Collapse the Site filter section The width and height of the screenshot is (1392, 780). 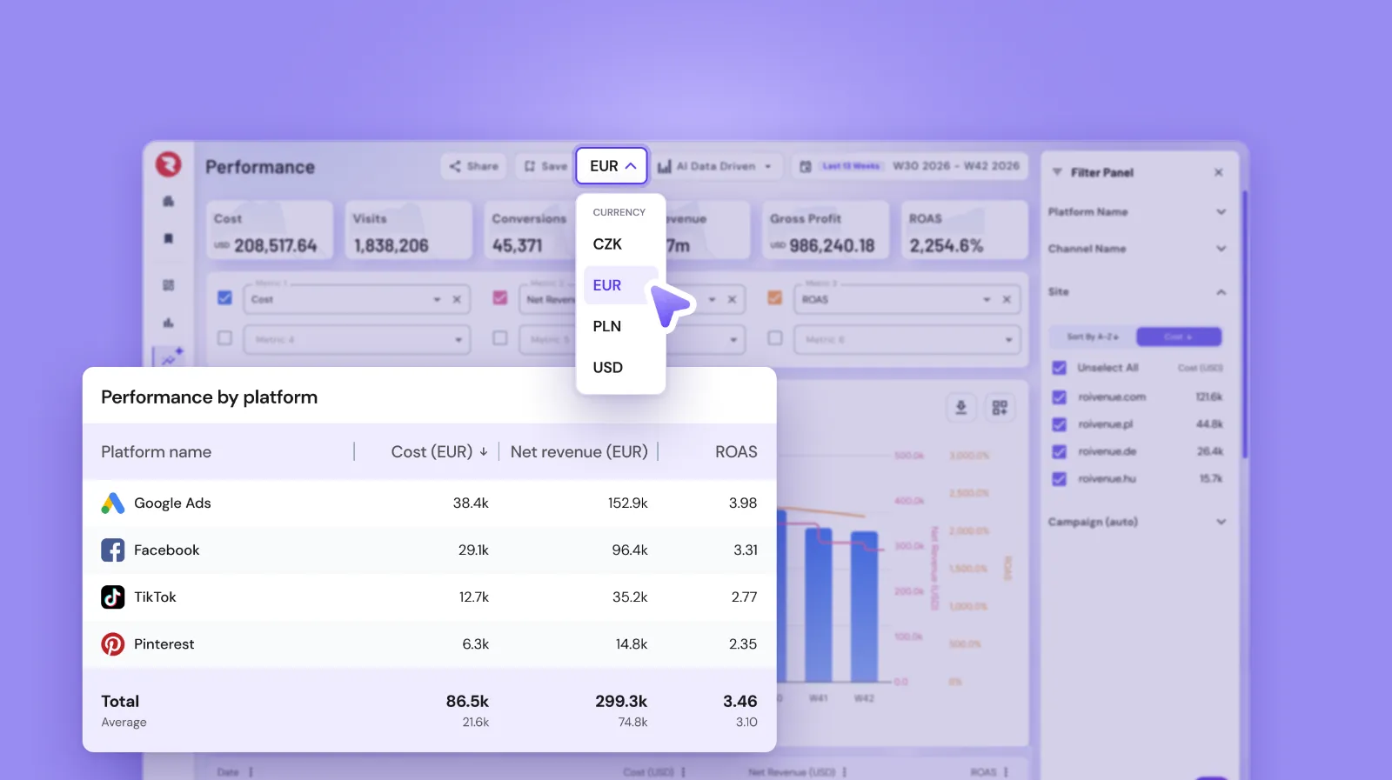[1221, 292]
